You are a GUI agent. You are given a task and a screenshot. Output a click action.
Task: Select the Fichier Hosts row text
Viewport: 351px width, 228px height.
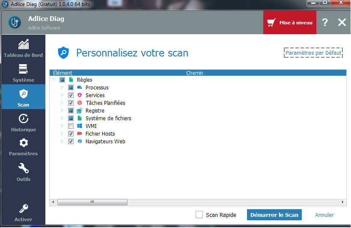point(100,134)
